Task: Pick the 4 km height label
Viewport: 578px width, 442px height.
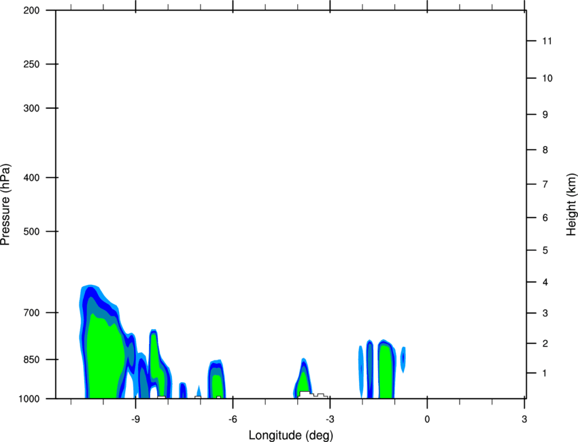Action: pos(545,282)
